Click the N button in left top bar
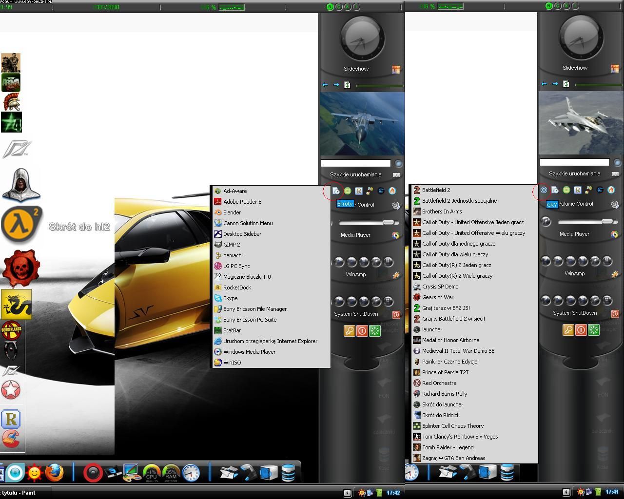624x499 pixels. click(330, 7)
